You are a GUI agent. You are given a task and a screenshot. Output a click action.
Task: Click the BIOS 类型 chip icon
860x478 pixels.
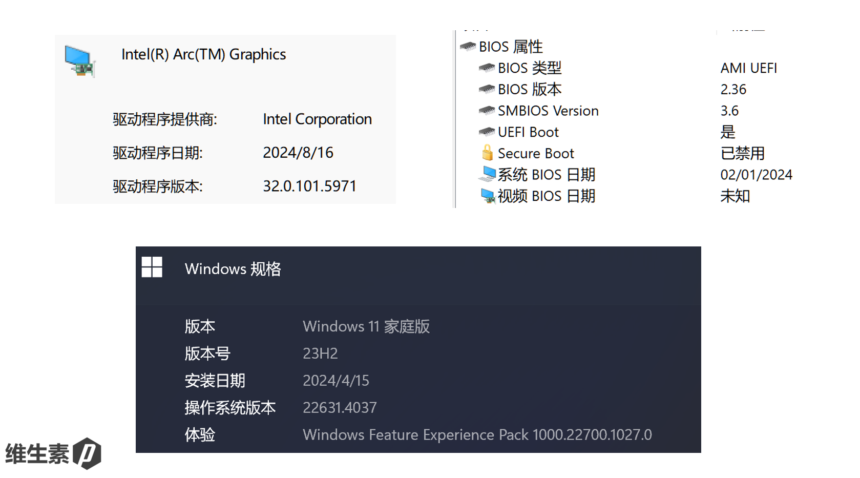click(486, 68)
